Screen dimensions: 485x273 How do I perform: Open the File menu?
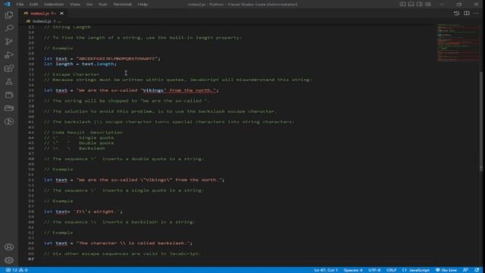point(20,5)
